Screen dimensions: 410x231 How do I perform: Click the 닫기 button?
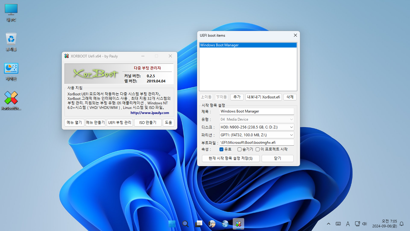[x=278, y=159]
